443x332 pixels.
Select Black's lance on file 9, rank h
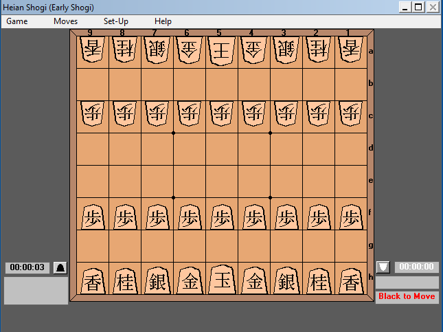[93, 281]
